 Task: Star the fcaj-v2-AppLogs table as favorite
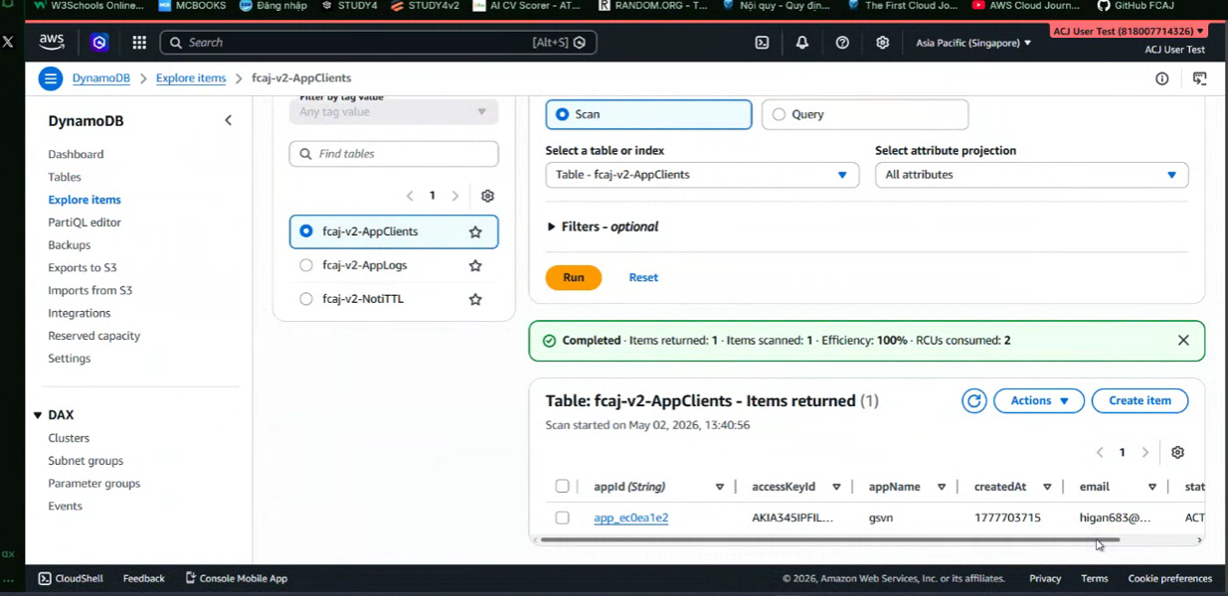coord(475,265)
